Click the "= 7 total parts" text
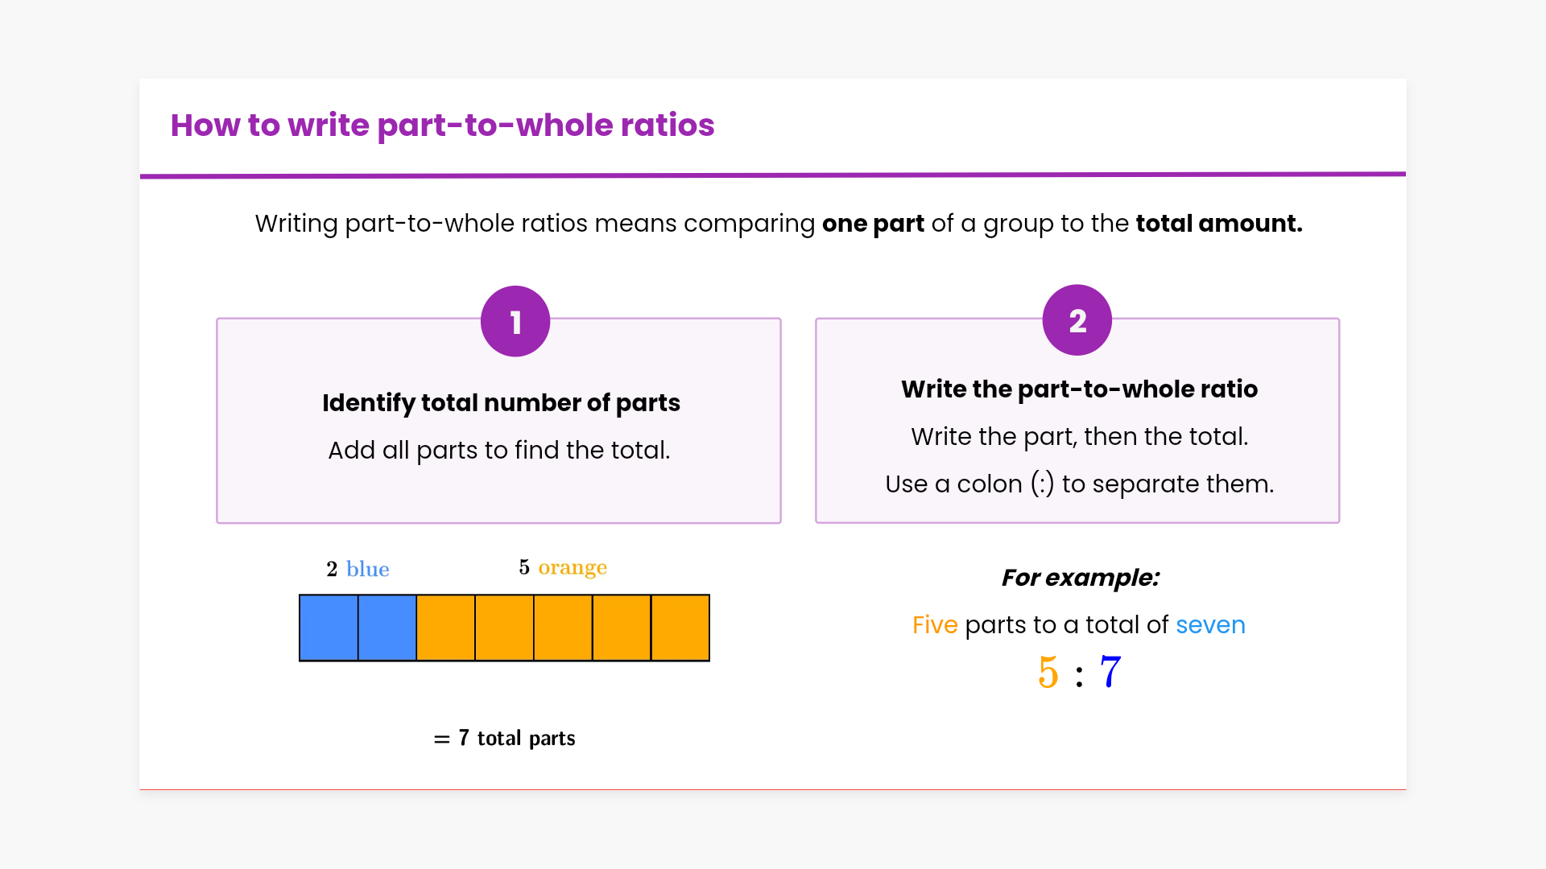Viewport: 1546px width, 869px height. [x=505, y=738]
